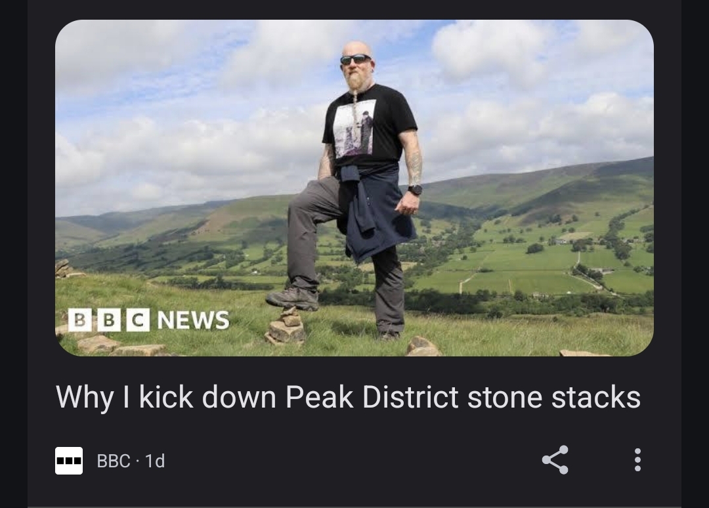Tap the share icon for this article
This screenshot has height=508, width=709.
[555, 460]
